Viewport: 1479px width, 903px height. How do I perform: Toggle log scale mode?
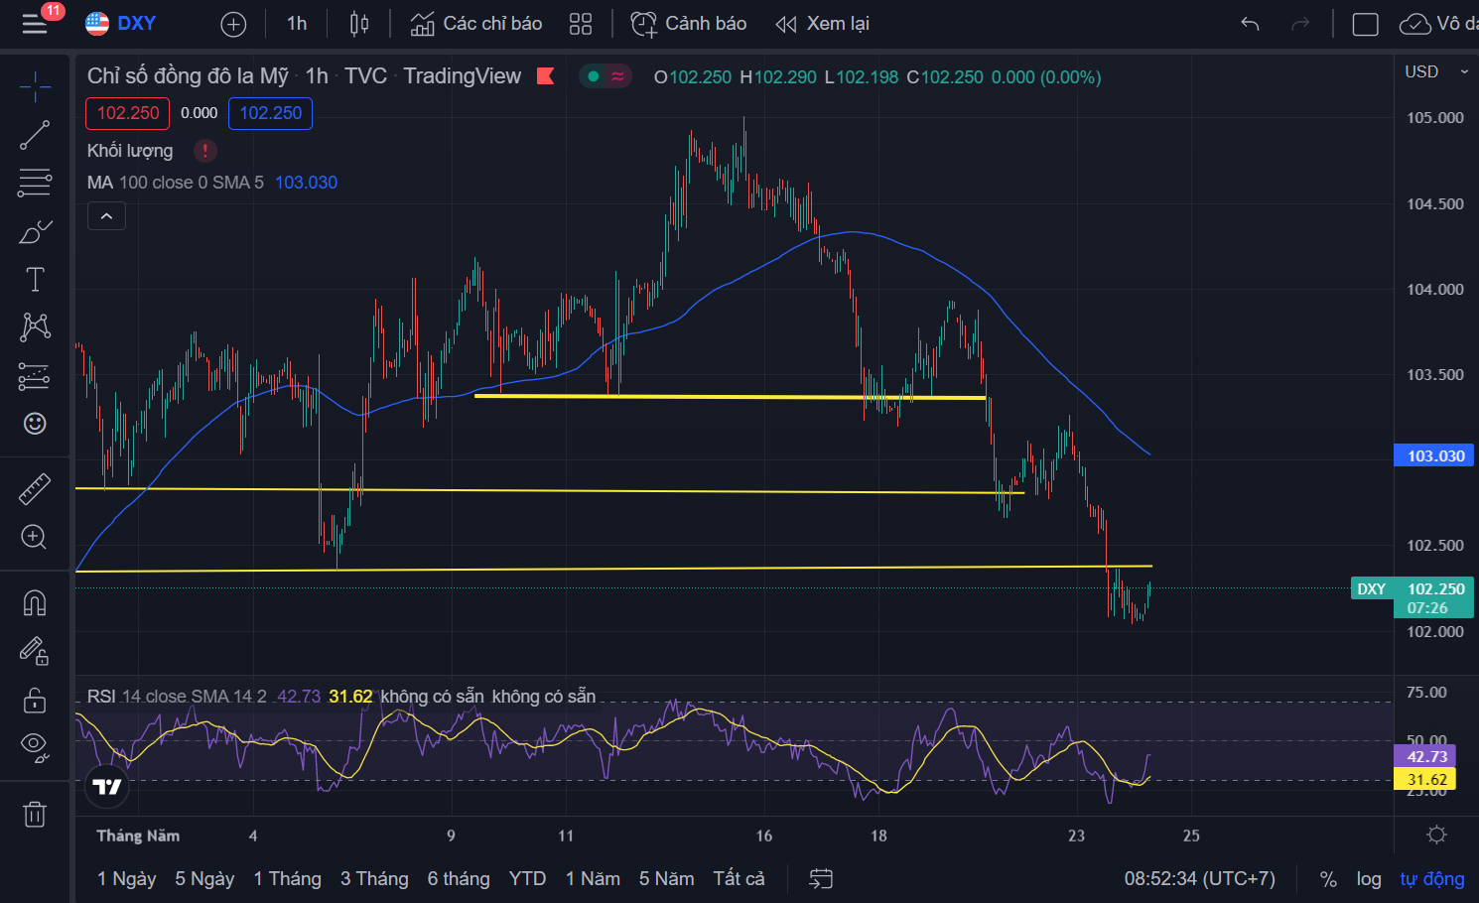[1369, 879]
